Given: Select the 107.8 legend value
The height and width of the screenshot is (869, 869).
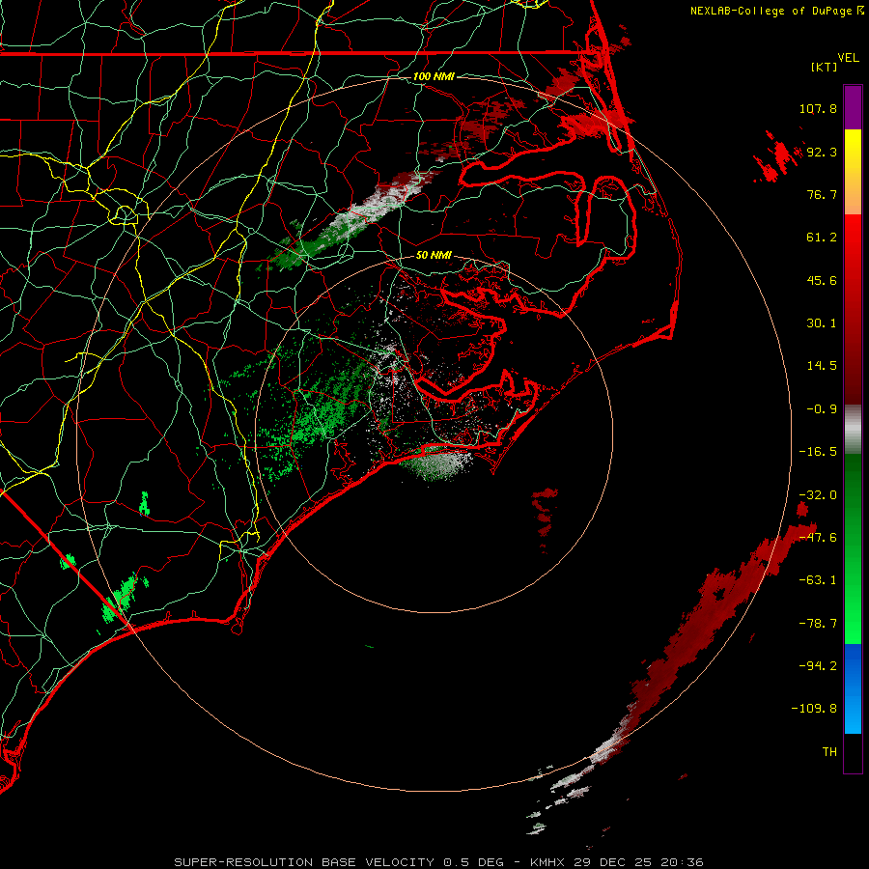Looking at the screenshot, I should pyautogui.click(x=818, y=108).
